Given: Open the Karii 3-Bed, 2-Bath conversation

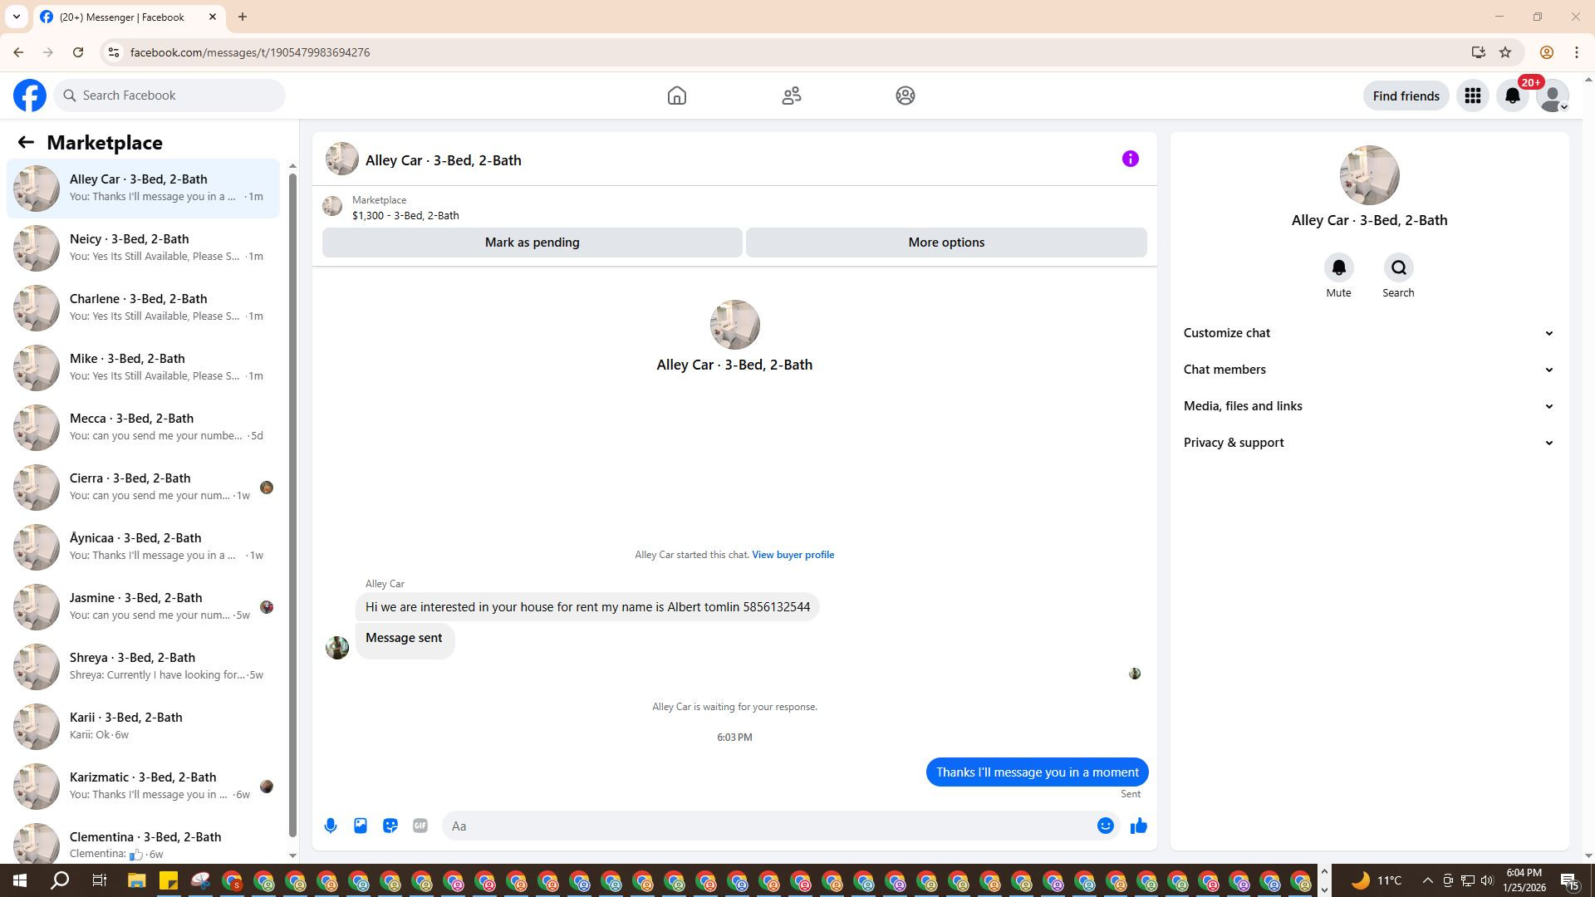Looking at the screenshot, I should click(x=143, y=726).
